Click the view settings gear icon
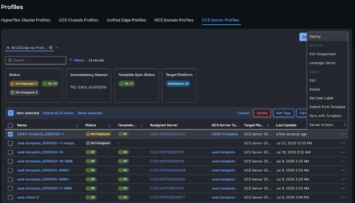The width and height of the screenshot is (355, 203). 51,48
